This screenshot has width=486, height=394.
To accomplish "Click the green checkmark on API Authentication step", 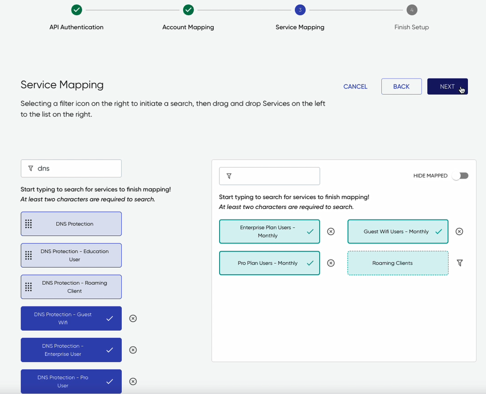I will pos(76,9).
